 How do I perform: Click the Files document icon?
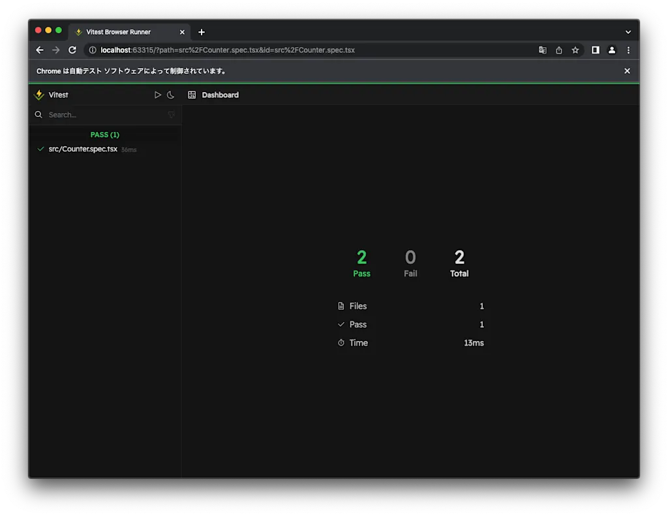[x=341, y=306]
